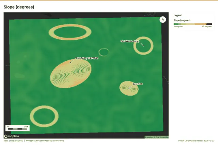Viewport: 218px width, 145px height.
Task: Click the Data: Slope (degrees) footer text
Action: [x=13, y=141]
